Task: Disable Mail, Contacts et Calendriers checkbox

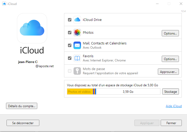Action: pyautogui.click(x=70, y=45)
